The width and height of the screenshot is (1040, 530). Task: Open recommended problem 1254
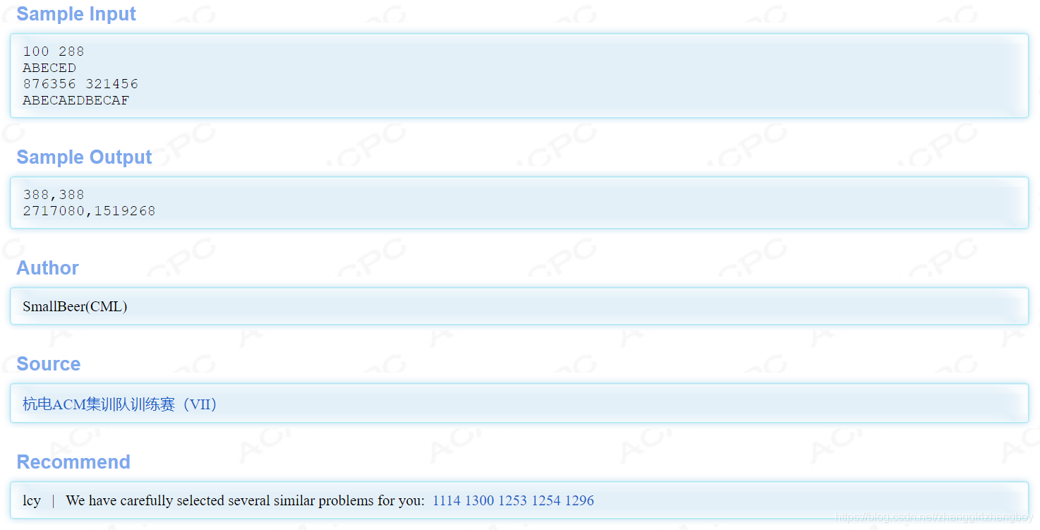click(x=546, y=500)
